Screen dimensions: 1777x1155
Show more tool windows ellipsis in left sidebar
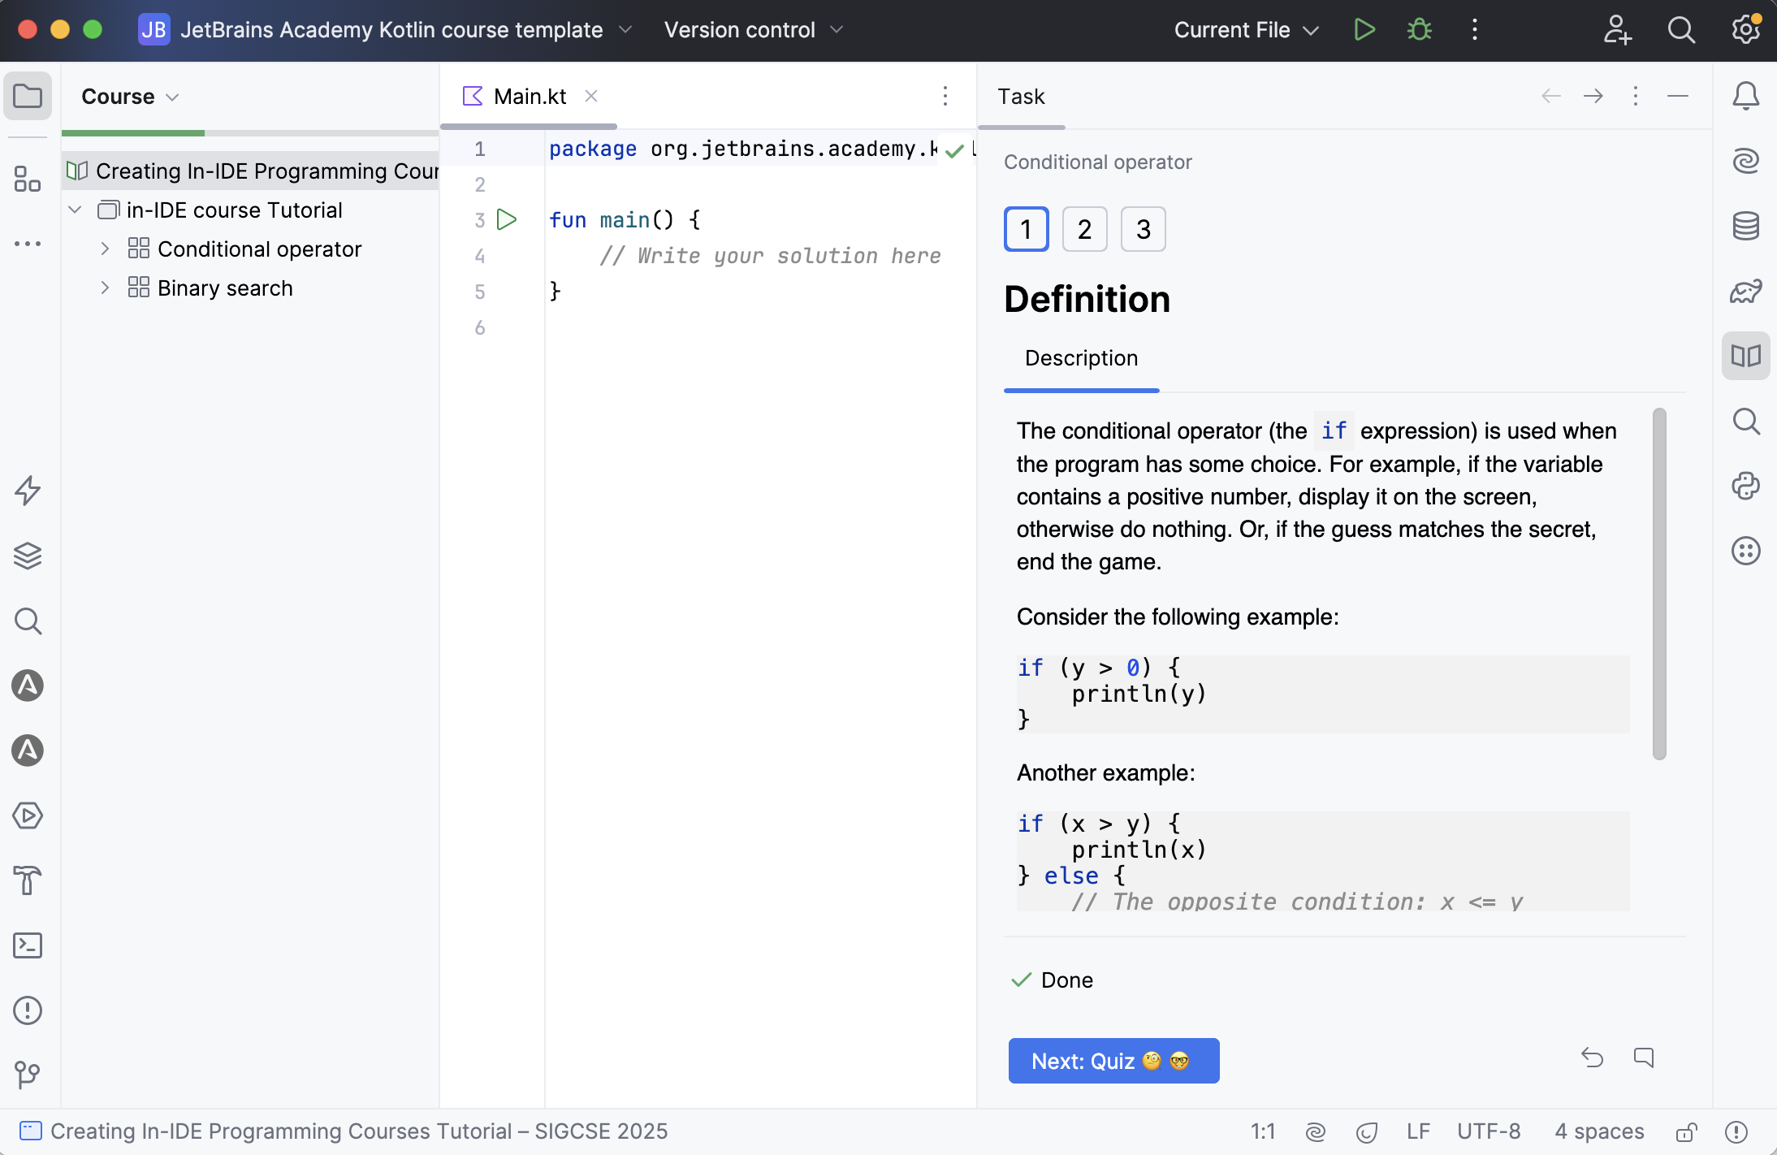(x=28, y=244)
